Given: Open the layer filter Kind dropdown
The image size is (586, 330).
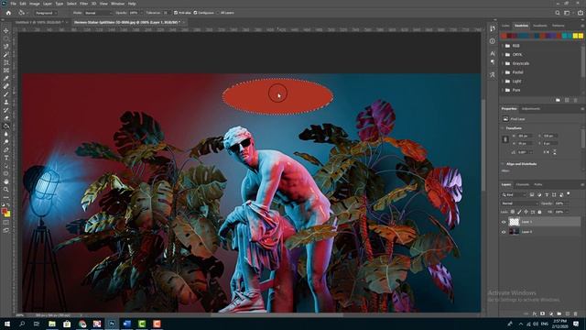Looking at the screenshot, I should [514, 194].
